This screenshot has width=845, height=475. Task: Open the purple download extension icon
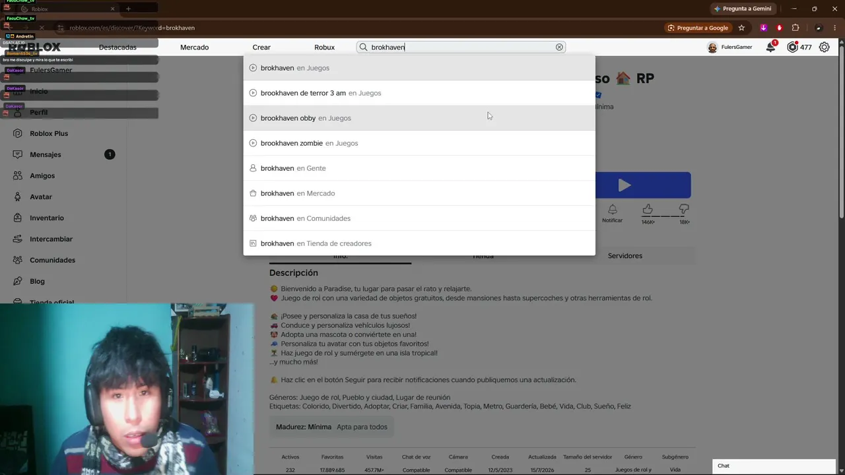(x=764, y=28)
